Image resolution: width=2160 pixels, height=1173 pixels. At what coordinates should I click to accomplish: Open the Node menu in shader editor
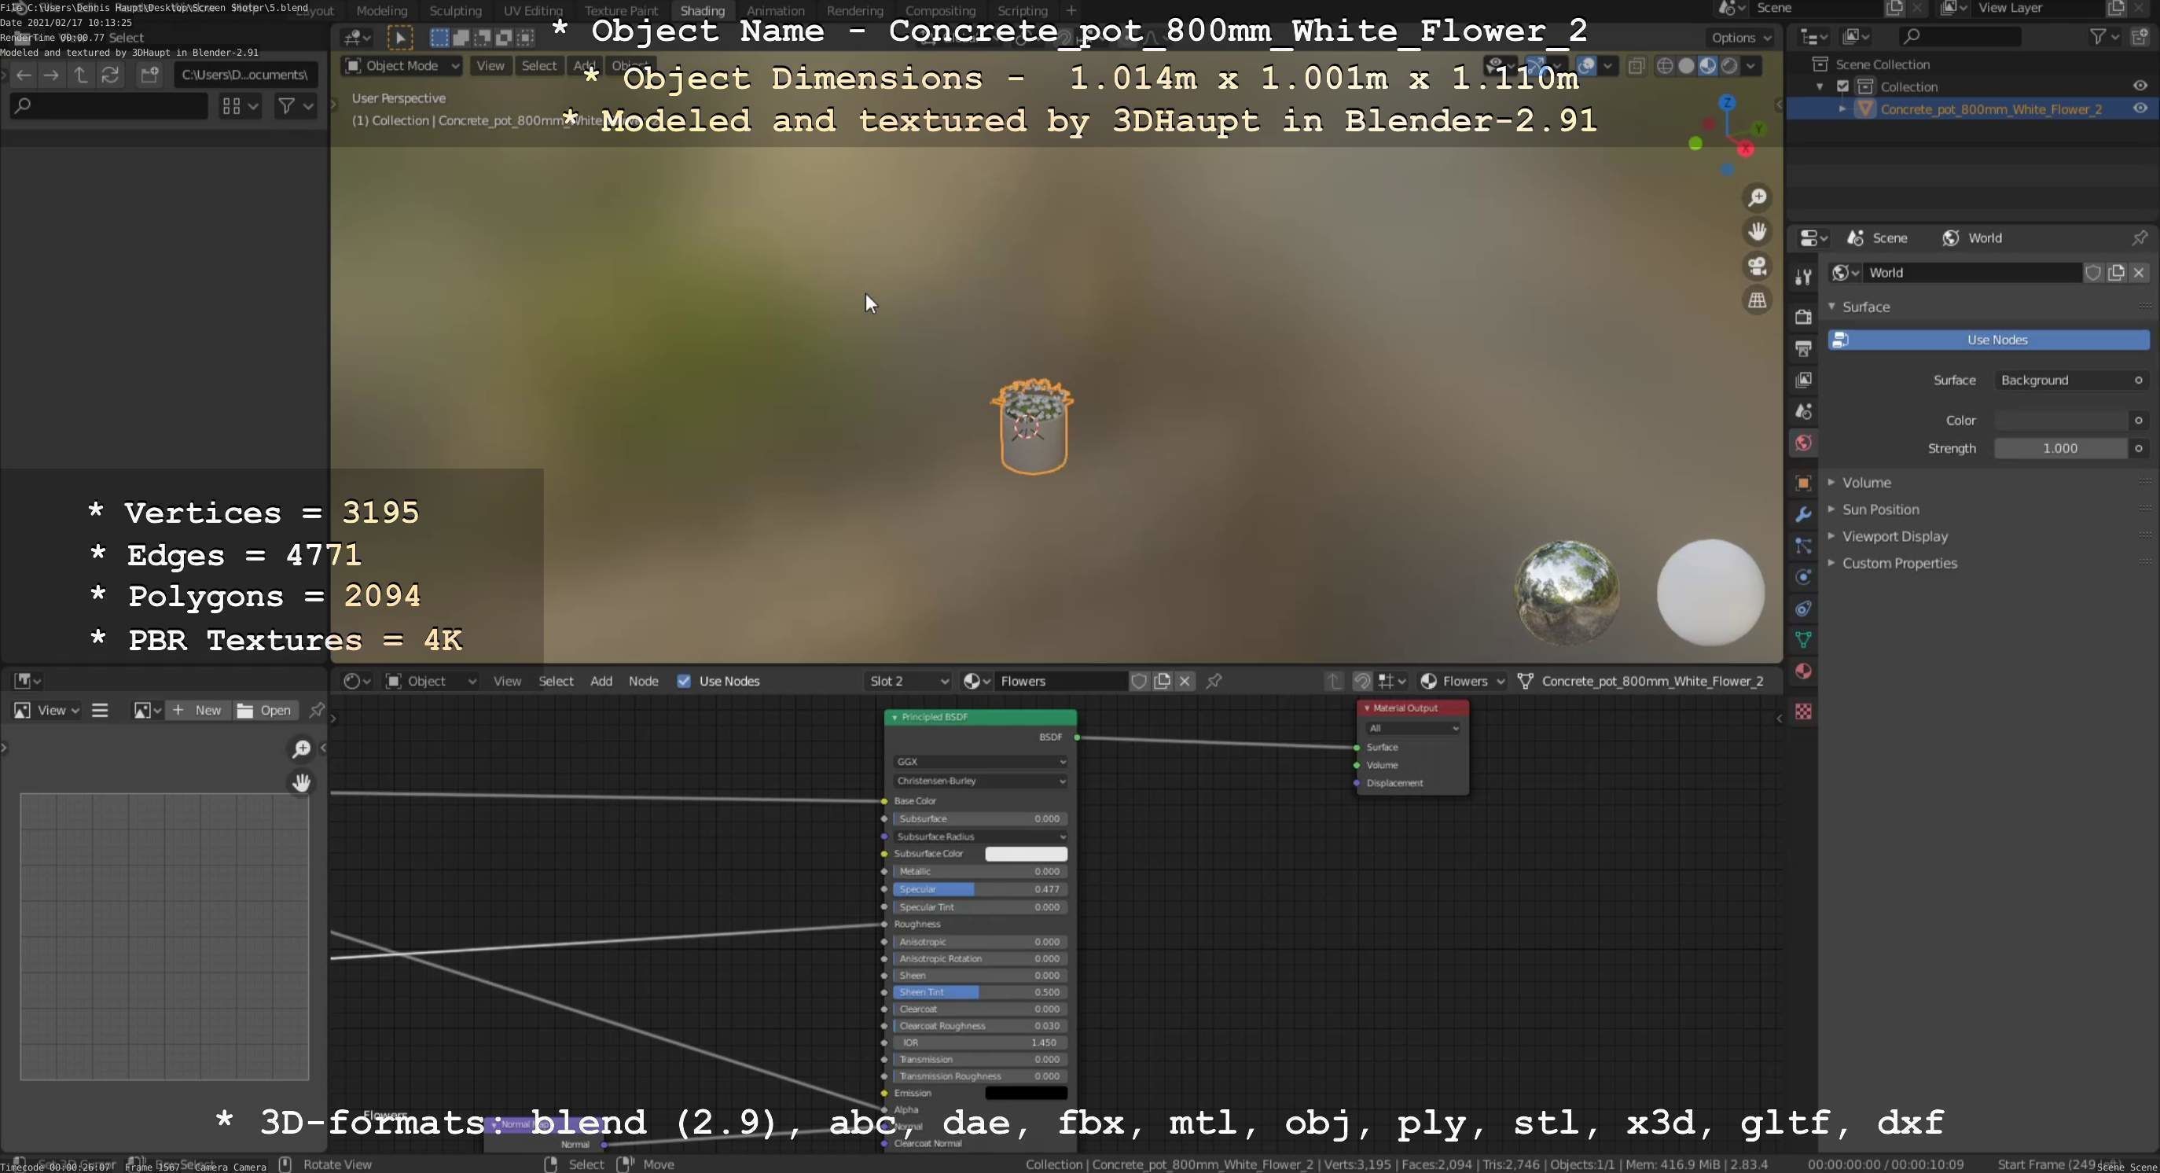(x=643, y=681)
